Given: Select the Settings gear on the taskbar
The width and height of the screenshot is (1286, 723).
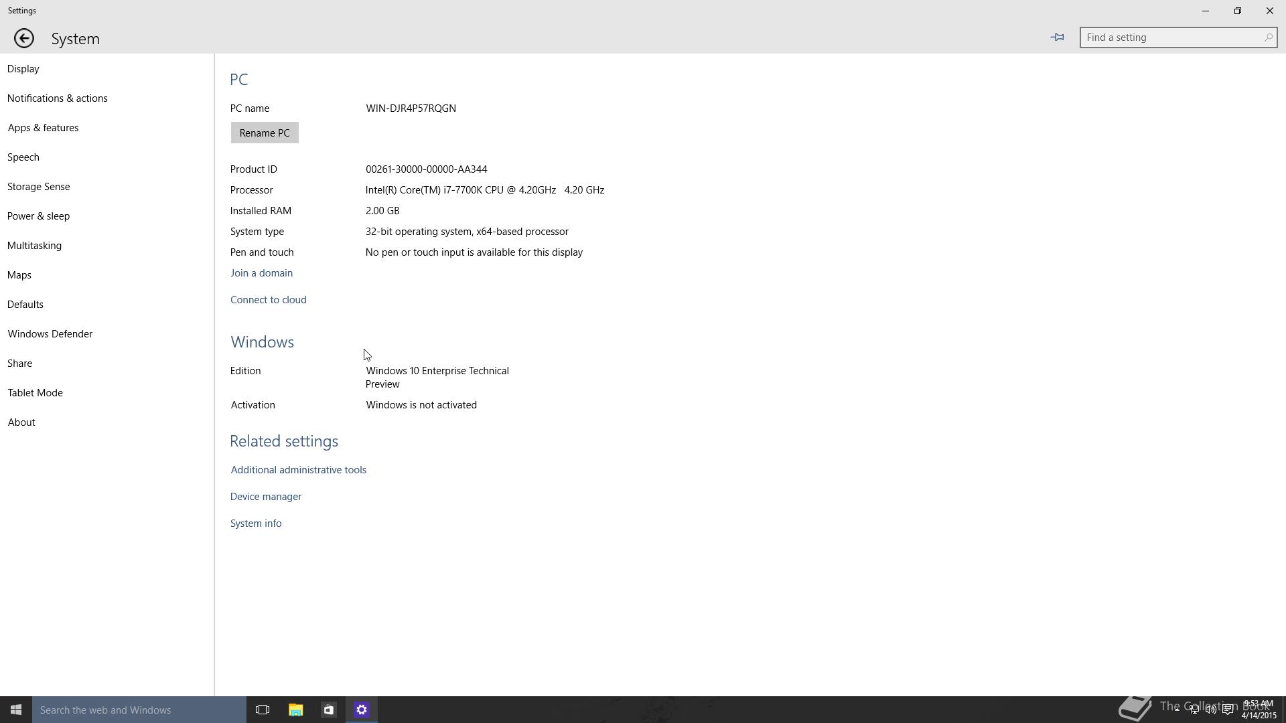Looking at the screenshot, I should [x=362, y=710].
